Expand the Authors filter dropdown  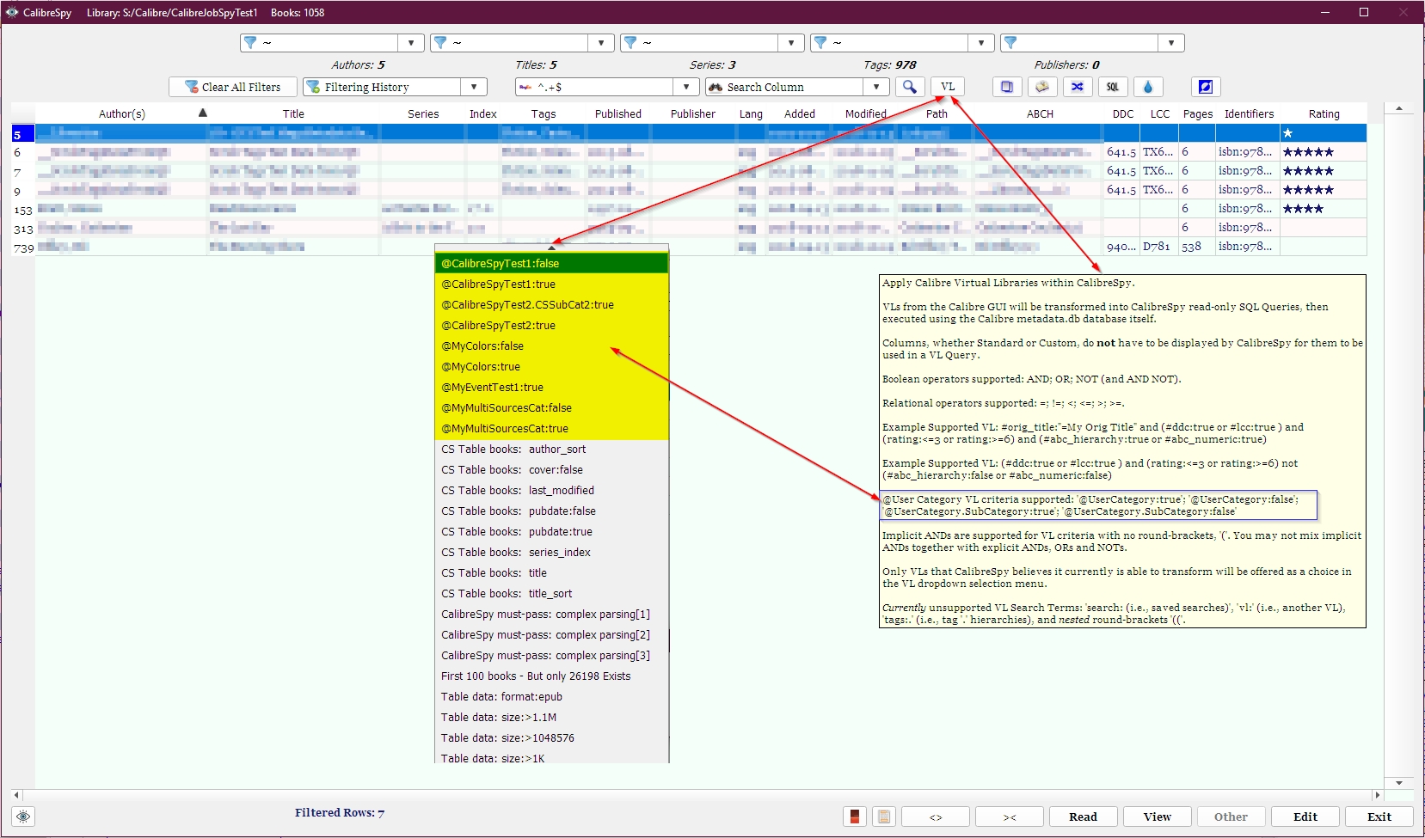click(411, 43)
